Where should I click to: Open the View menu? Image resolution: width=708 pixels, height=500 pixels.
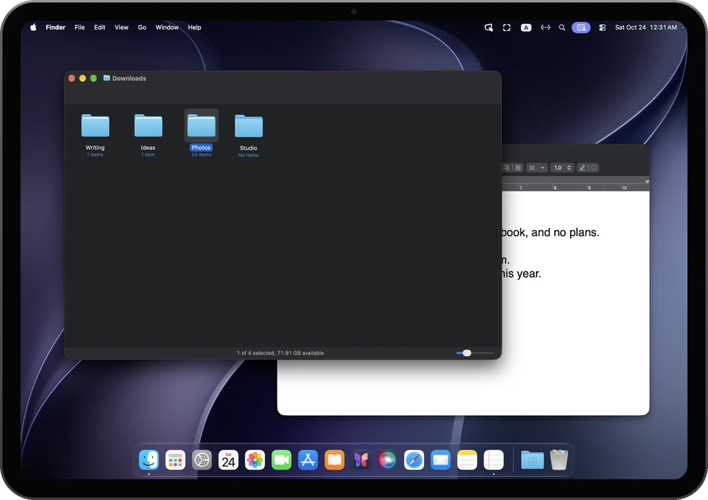click(122, 28)
